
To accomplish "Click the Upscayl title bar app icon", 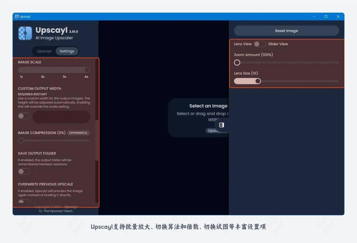I will pos(17,16).
